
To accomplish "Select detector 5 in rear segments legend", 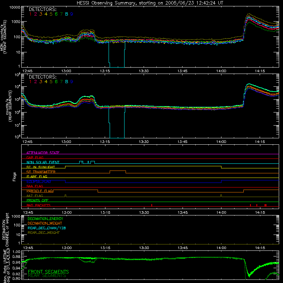I will click(x=51, y=82).
